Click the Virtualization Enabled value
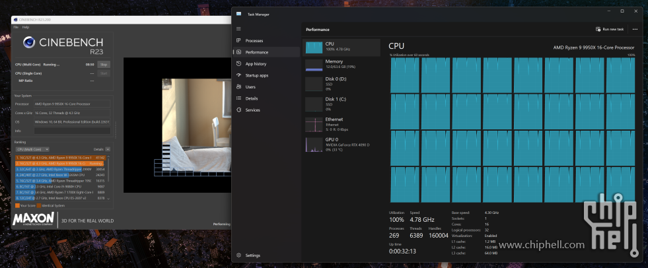The image size is (648, 268). pyautogui.click(x=491, y=236)
